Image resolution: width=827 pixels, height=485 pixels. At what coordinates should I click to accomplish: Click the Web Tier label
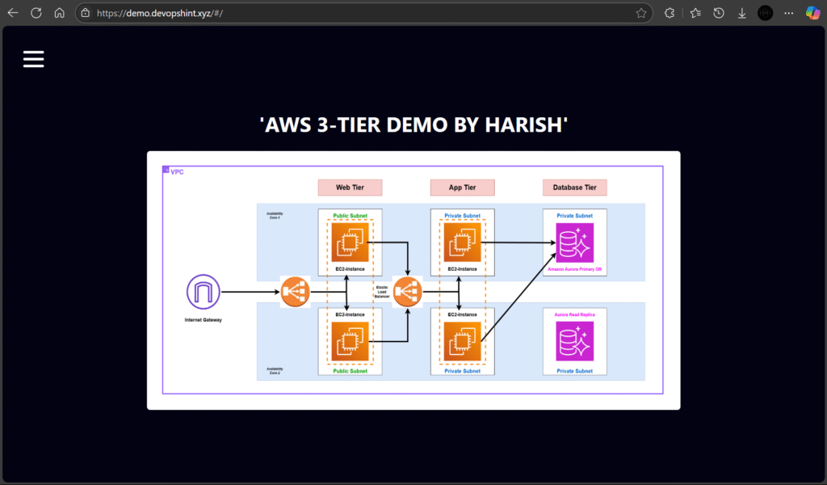[350, 187]
